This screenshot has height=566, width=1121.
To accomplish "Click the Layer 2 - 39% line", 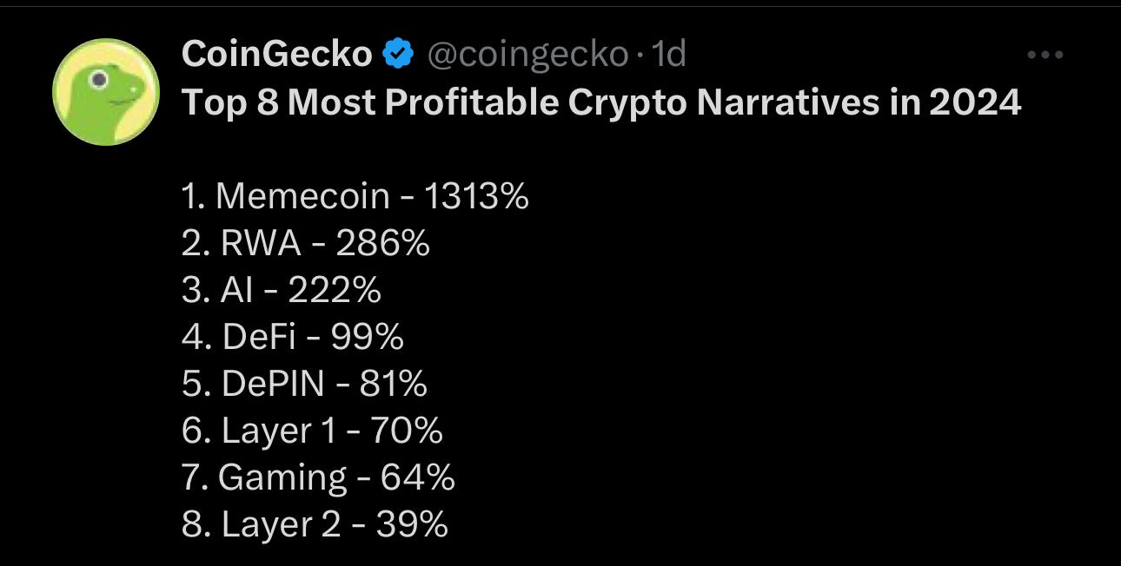I will click(x=315, y=524).
